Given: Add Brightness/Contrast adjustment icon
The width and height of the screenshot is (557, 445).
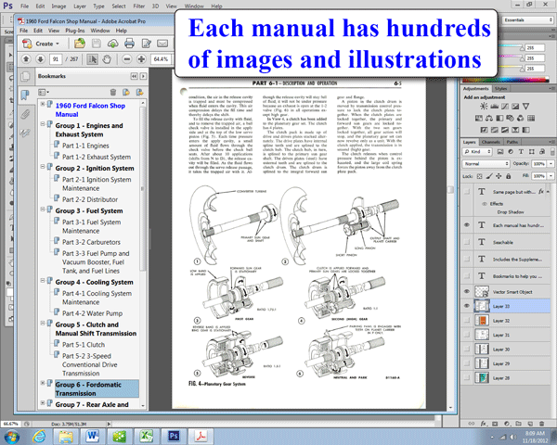Looking at the screenshot, I should pyautogui.click(x=484, y=106).
